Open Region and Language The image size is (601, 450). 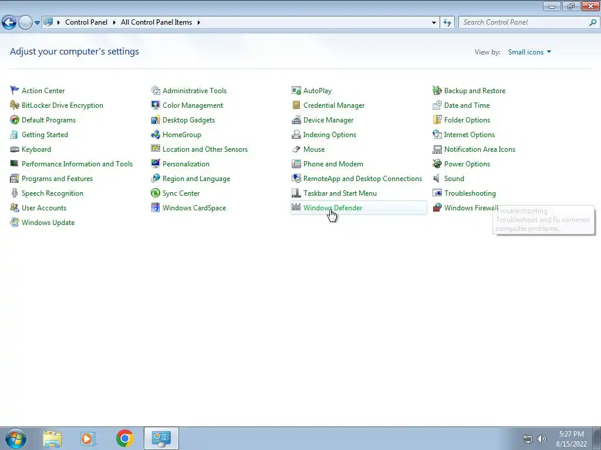tap(196, 178)
